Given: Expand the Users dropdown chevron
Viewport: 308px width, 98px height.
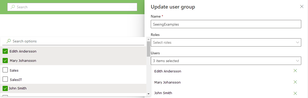Looking at the screenshot, I should coord(297,61).
